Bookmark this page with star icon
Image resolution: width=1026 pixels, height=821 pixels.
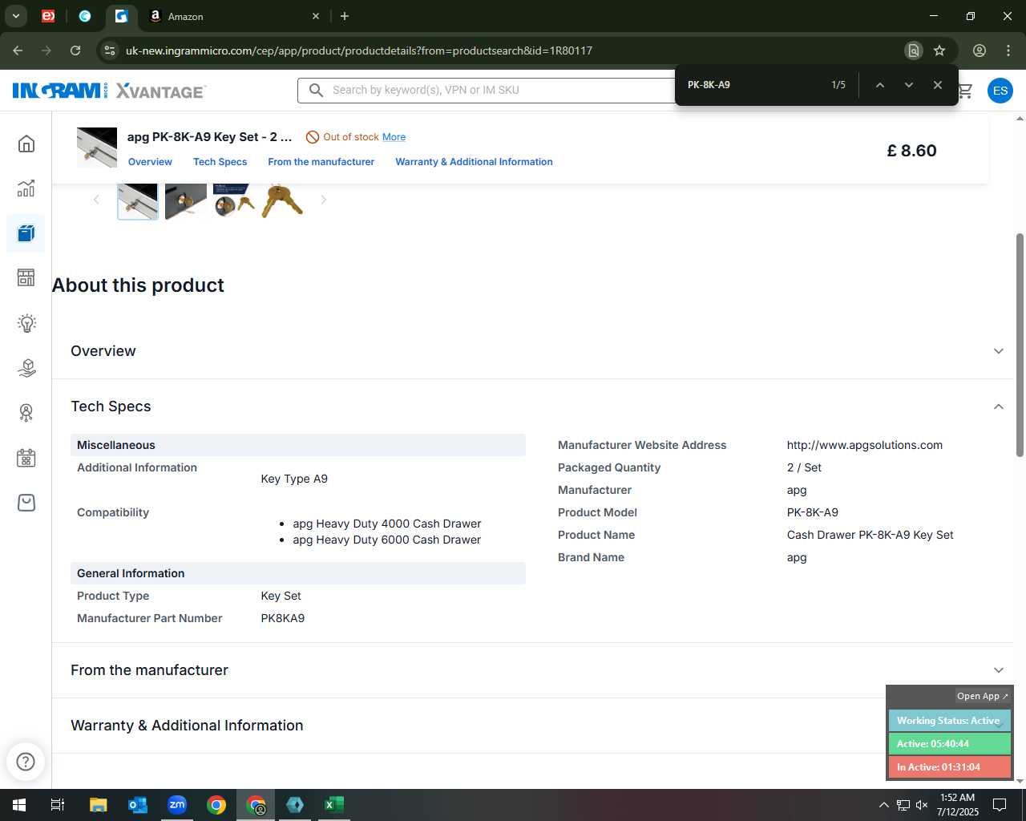[x=939, y=51]
